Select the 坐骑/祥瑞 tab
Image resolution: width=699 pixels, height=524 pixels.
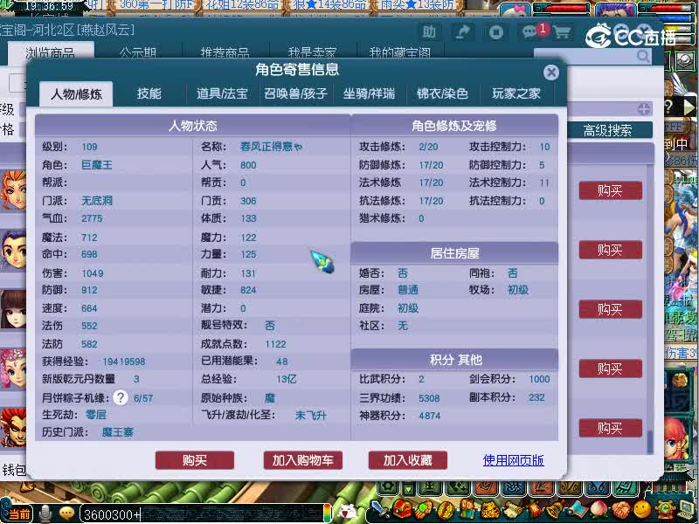(369, 93)
